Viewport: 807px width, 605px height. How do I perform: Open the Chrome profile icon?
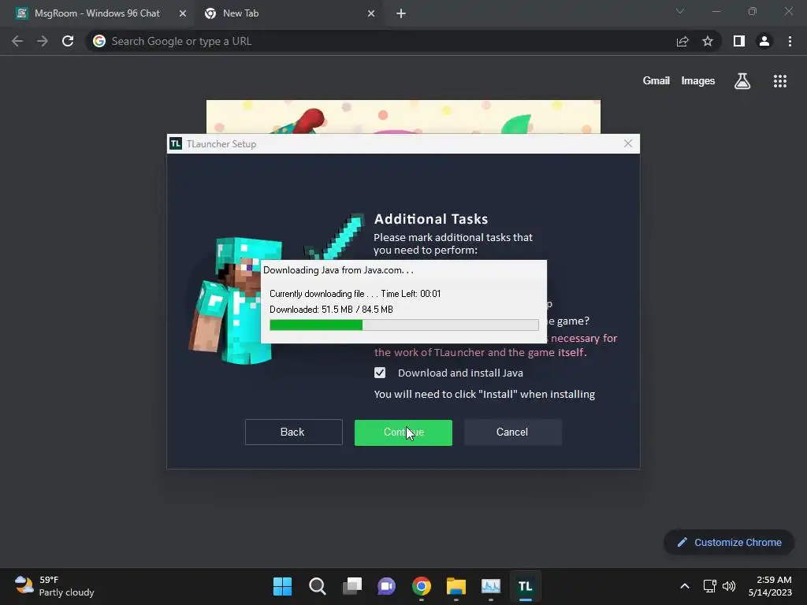[x=764, y=41]
